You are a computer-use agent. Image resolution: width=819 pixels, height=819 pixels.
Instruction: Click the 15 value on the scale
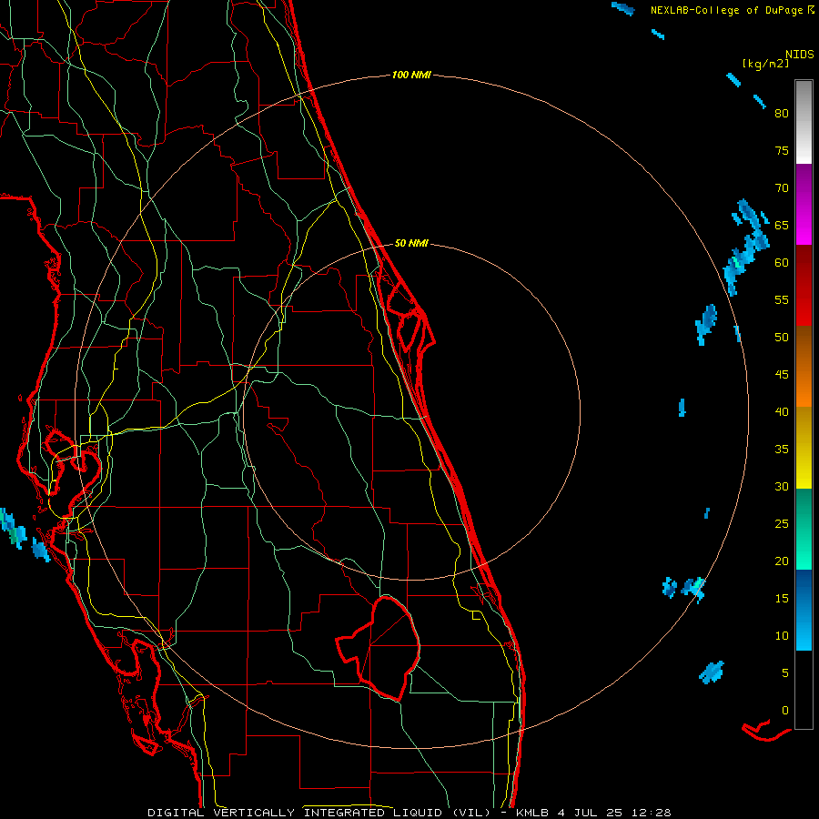click(x=782, y=599)
